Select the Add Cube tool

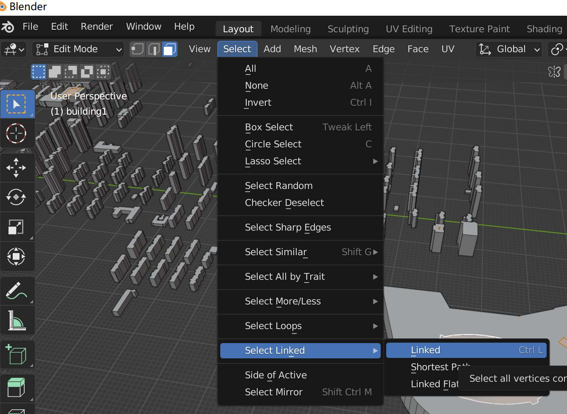click(x=17, y=355)
